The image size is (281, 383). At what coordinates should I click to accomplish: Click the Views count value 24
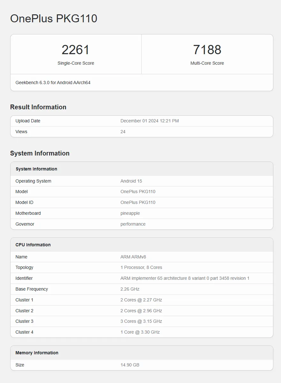point(123,132)
